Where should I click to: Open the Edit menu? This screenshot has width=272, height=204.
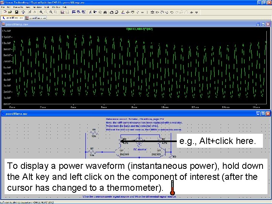[x=9, y=7]
